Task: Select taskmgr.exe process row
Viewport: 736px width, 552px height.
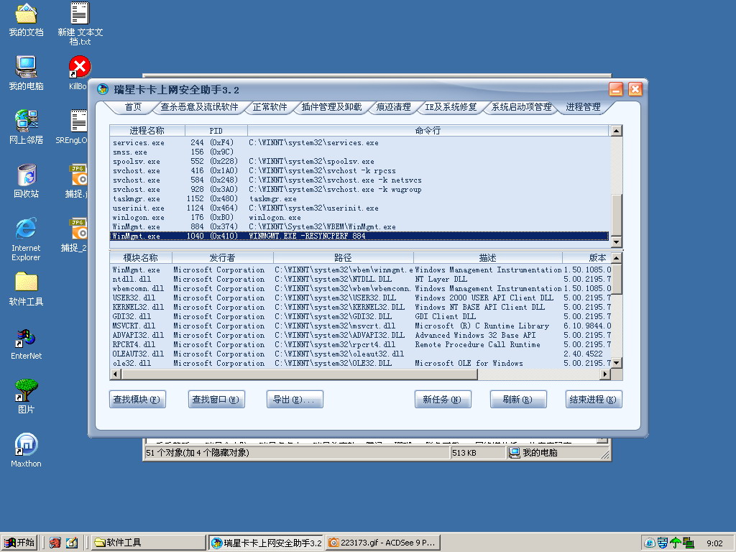Action: pos(359,199)
